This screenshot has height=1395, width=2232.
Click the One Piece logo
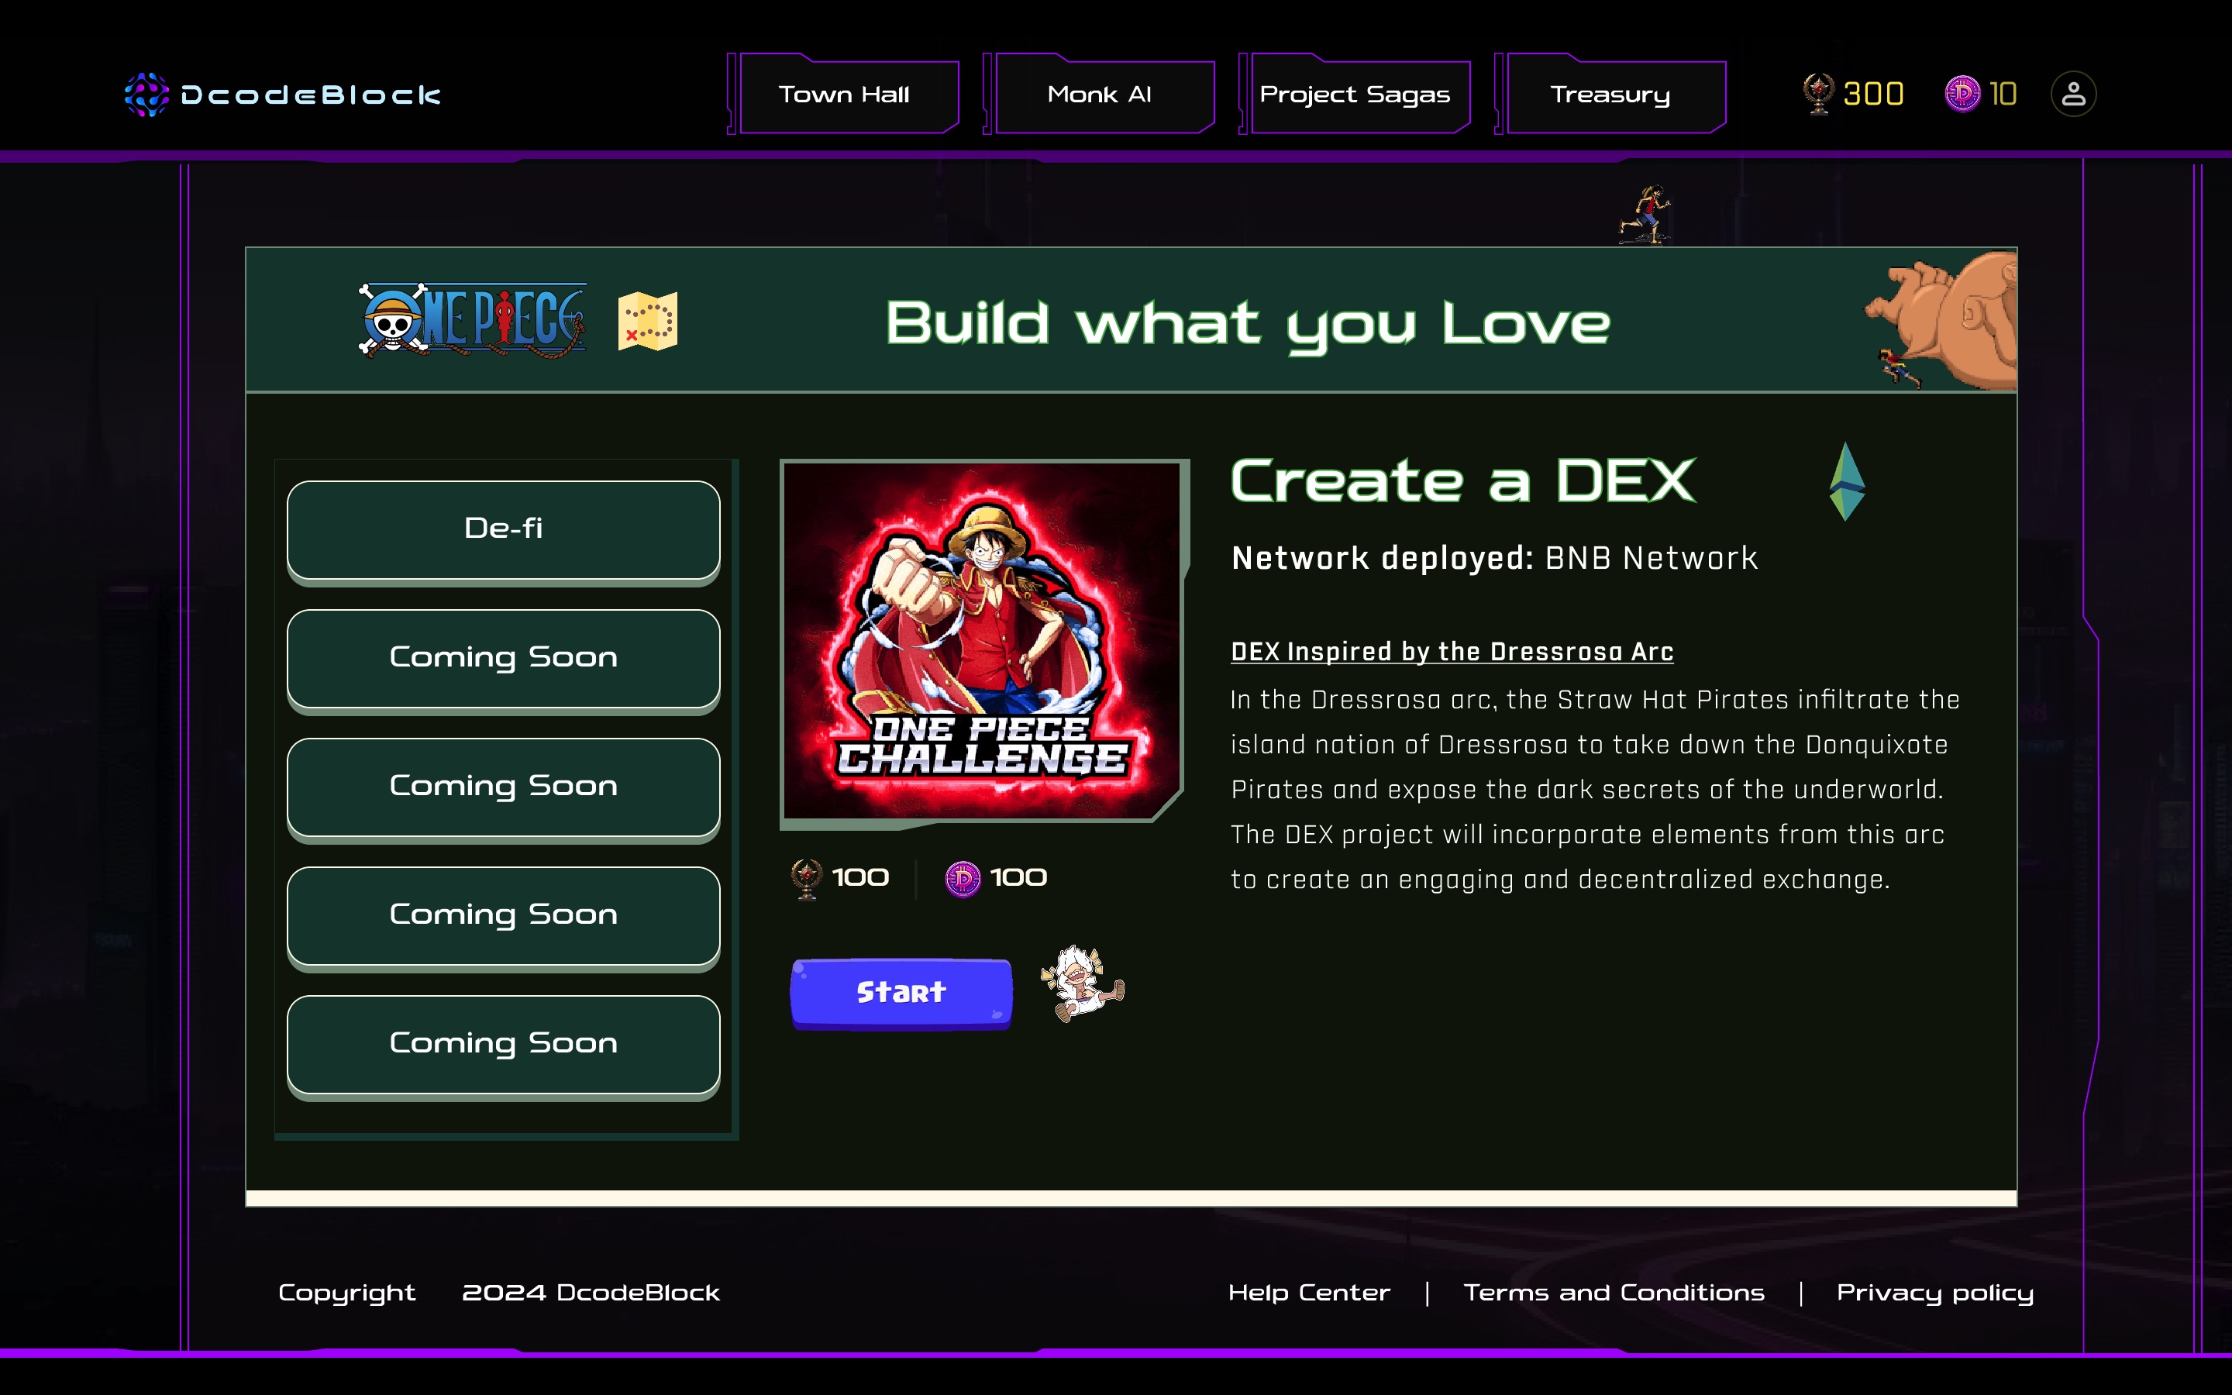[472, 320]
